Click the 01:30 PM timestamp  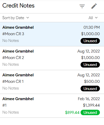[x=92, y=27]
